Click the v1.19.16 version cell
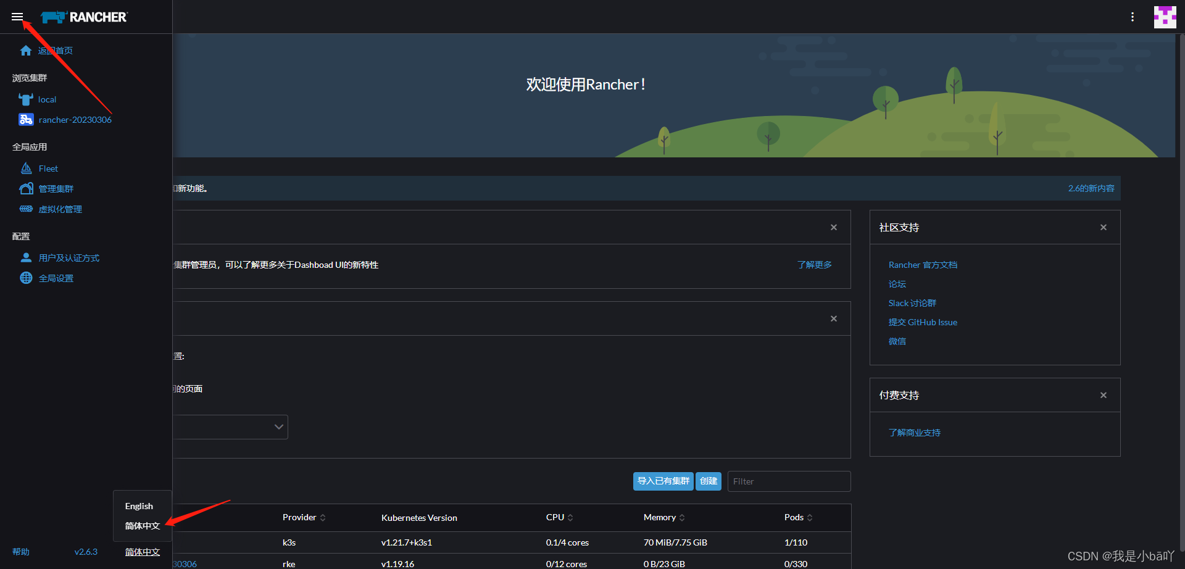1185x569 pixels. pyautogui.click(x=397, y=564)
